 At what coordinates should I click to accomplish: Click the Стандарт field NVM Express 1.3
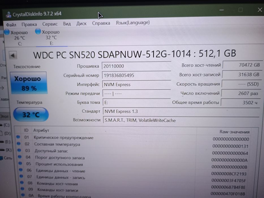pos(181,111)
